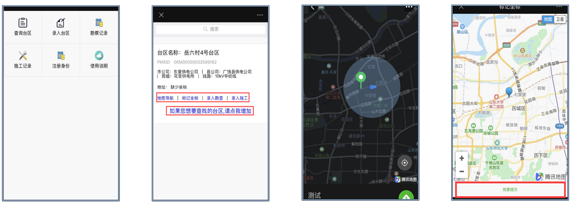Switch map to 地图 standard view
Viewport: 576px width, 203px height.
pos(548,19)
